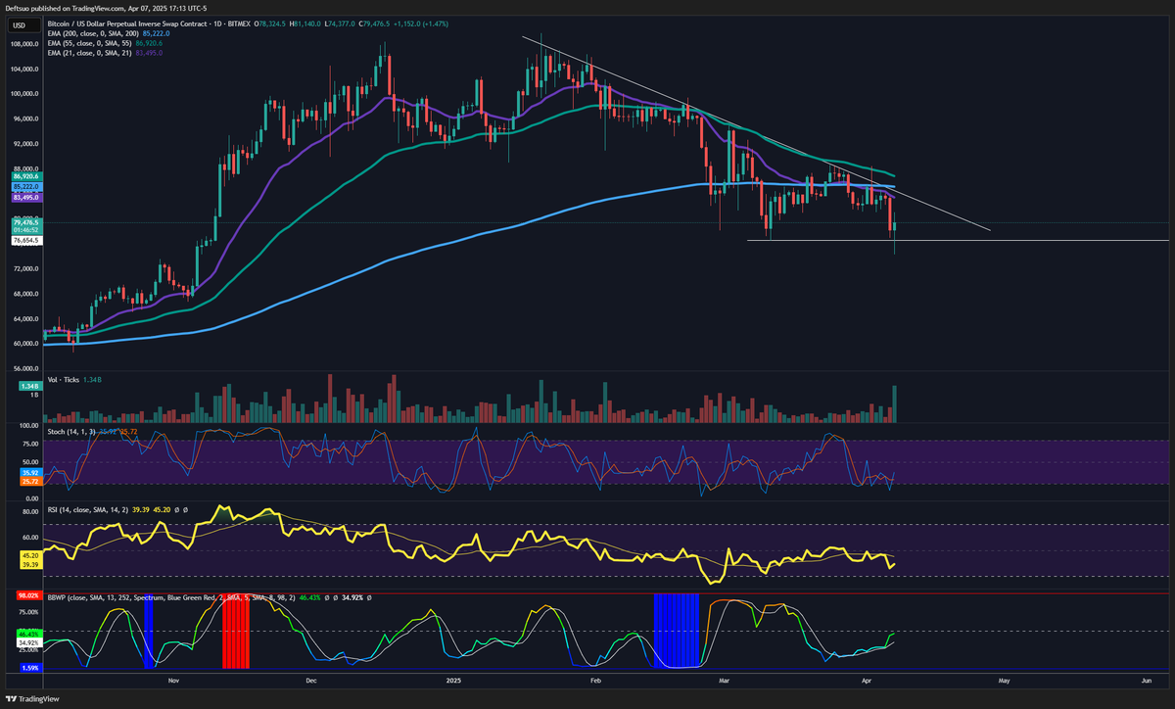
Task: Click the Jun label on the time axis
Action: pyautogui.click(x=1146, y=679)
